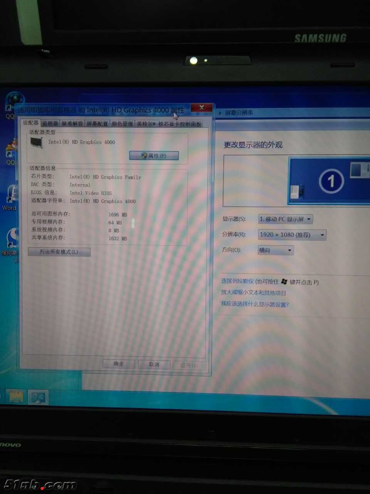
Task: Click the 列出所有模式(L) button
Action: point(59,252)
